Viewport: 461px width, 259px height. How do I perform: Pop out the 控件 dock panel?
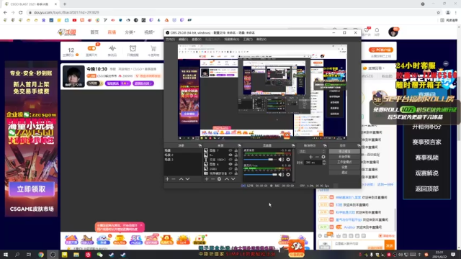click(x=359, y=145)
